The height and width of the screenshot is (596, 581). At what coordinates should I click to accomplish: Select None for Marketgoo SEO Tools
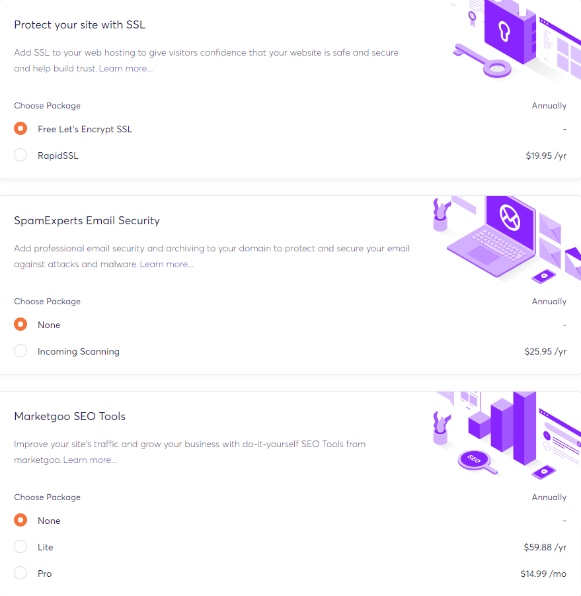coord(20,520)
